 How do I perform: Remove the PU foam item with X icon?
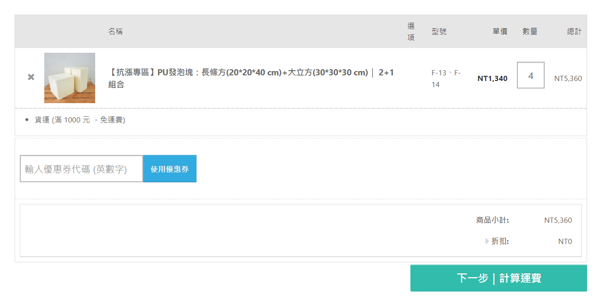[x=31, y=77]
